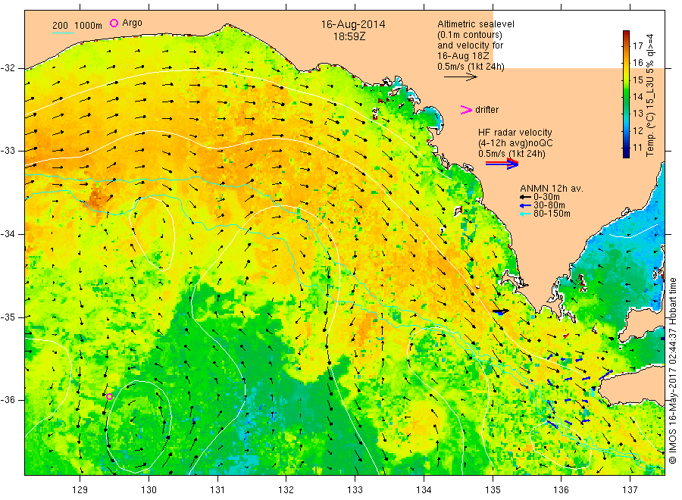Click the longitude label 131
The image size is (682, 500).
coord(217,490)
